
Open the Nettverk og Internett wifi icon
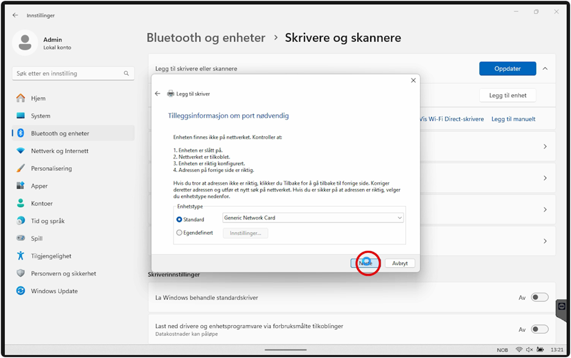click(x=21, y=151)
